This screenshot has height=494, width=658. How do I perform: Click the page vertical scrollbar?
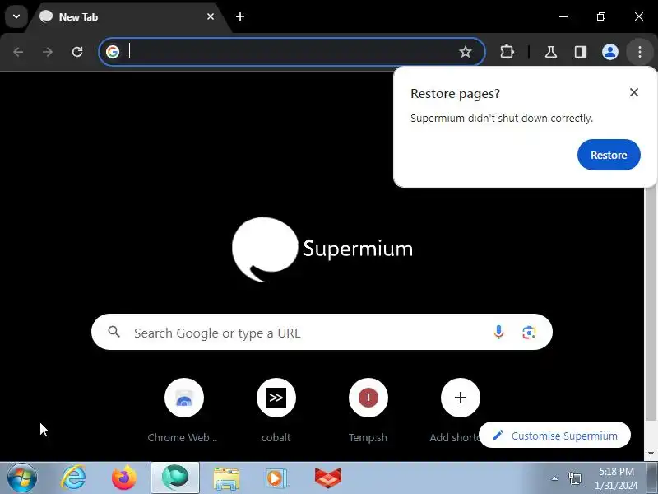(x=651, y=302)
